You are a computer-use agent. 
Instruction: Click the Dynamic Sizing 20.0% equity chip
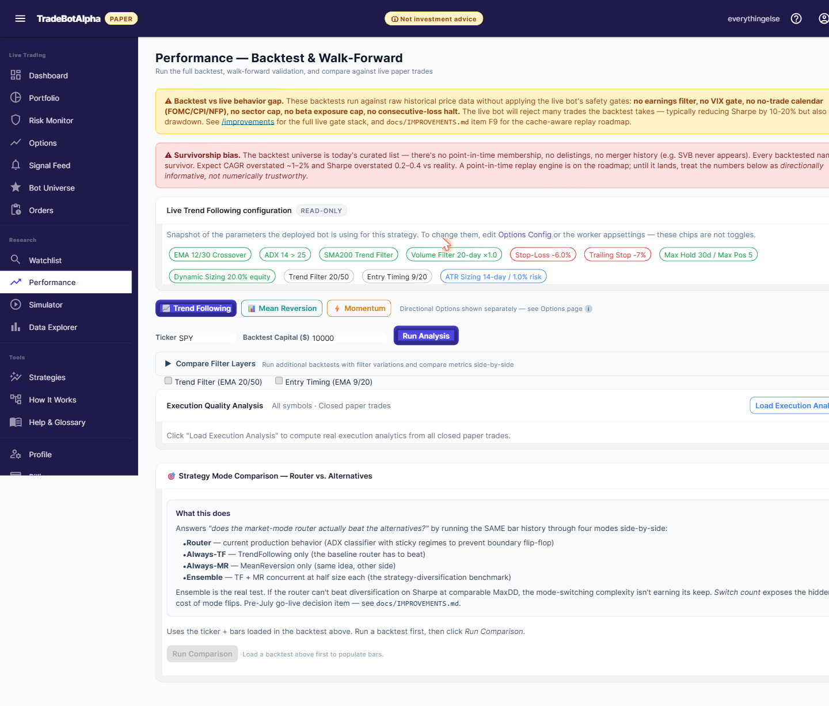coord(222,276)
